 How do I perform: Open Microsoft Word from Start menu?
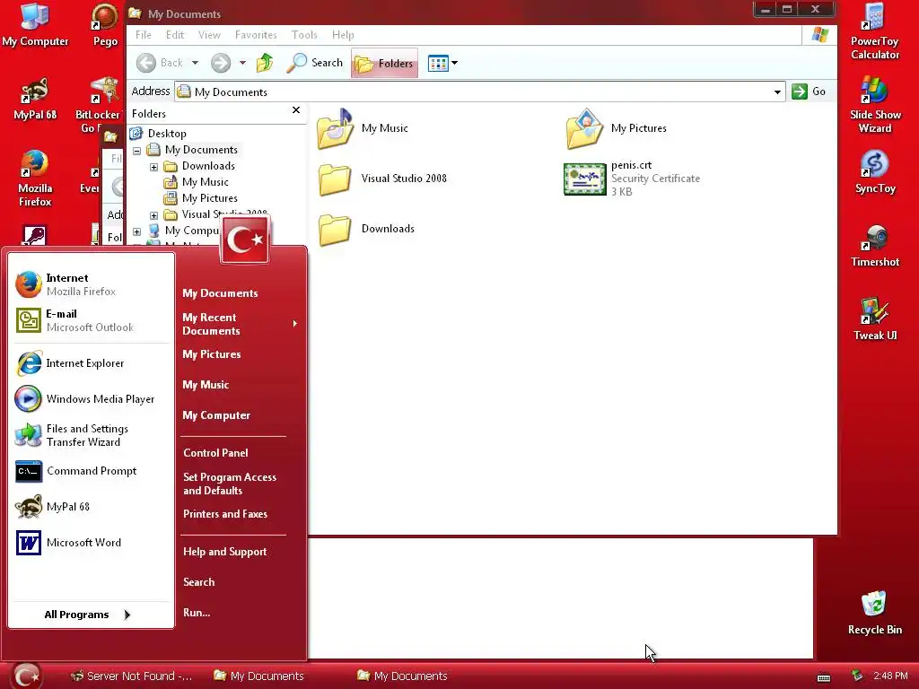tap(91, 543)
